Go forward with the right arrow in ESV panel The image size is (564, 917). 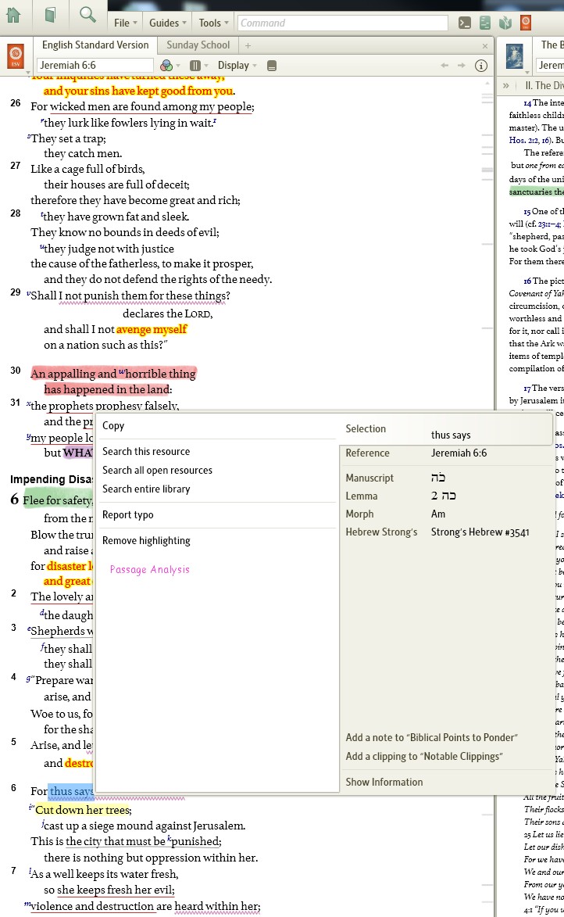point(462,66)
